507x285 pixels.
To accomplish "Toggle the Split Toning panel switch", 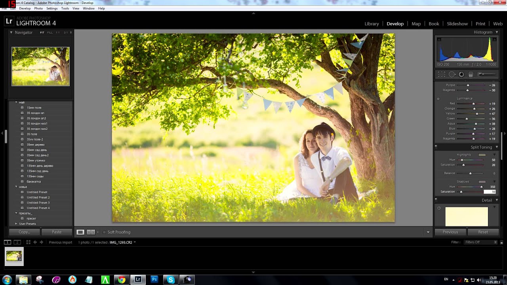I will [436, 147].
